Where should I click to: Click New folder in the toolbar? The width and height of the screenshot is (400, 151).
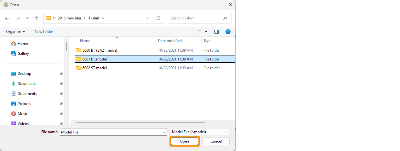coord(44,32)
